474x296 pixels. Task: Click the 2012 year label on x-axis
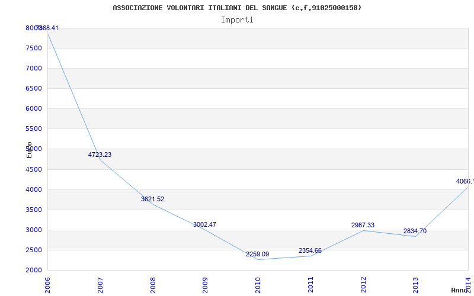point(363,285)
